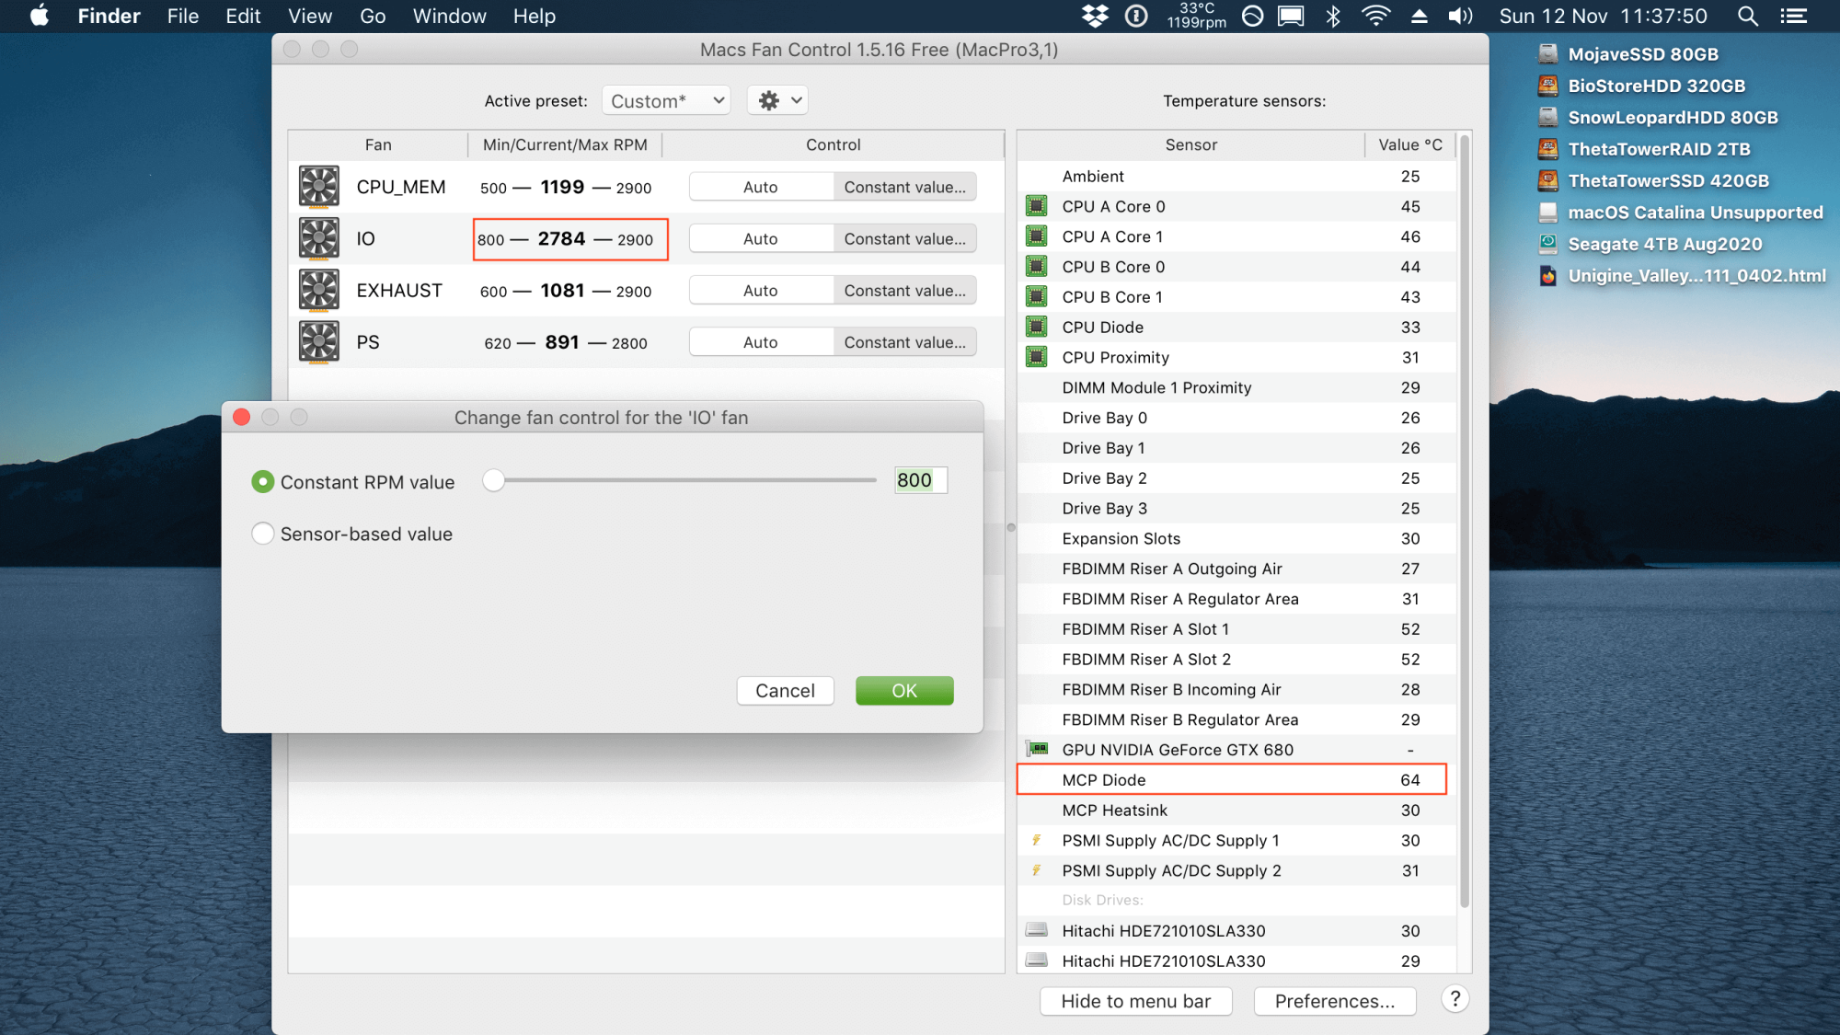Image resolution: width=1840 pixels, height=1035 pixels.
Task: Click the CPU Diode chip icon
Action: point(1037,328)
